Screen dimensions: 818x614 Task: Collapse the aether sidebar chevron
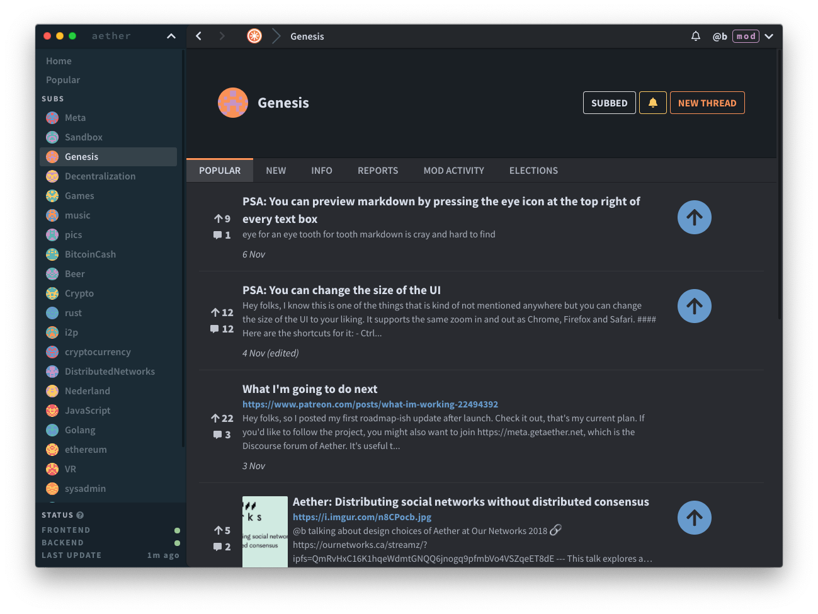pos(171,37)
